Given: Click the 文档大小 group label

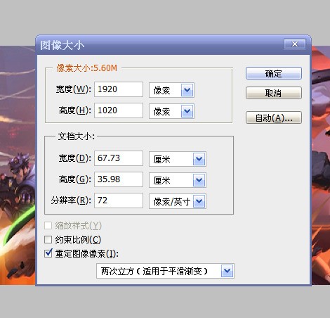Looking at the screenshot, I should coord(76,136).
